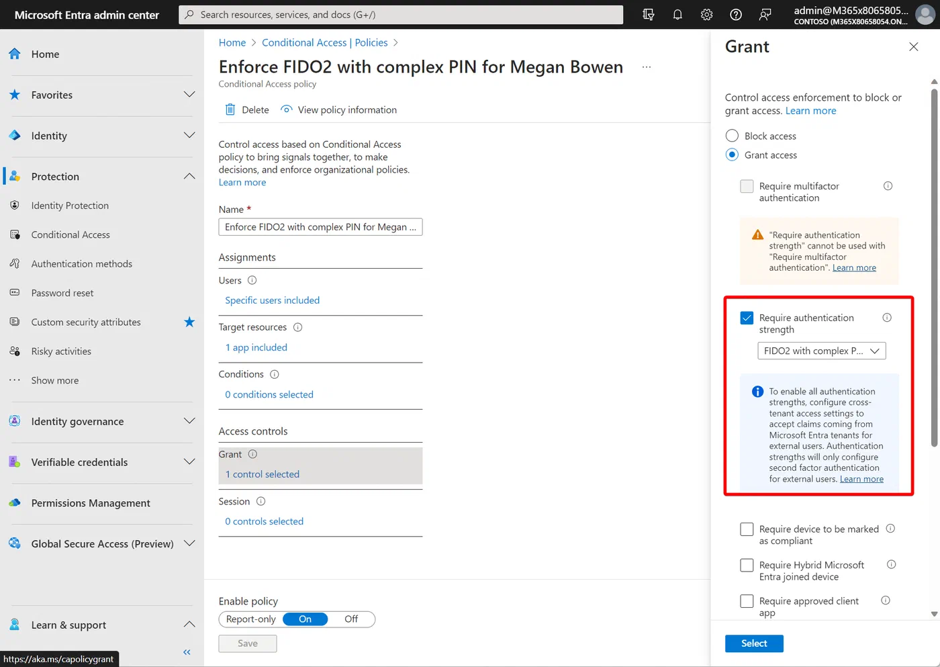Click the policy Name input field
Screen dimensions: 940x667
pos(320,227)
